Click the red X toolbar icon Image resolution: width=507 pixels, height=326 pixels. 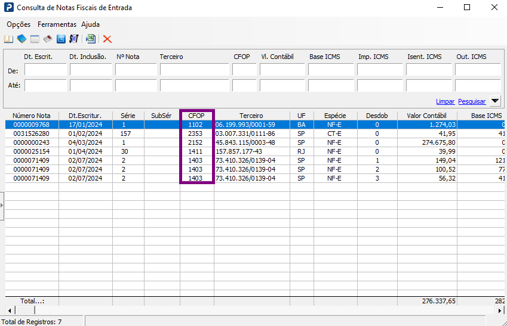click(x=107, y=39)
